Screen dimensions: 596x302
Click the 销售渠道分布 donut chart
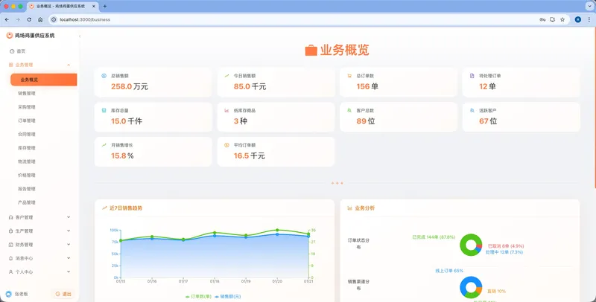tap(471, 287)
